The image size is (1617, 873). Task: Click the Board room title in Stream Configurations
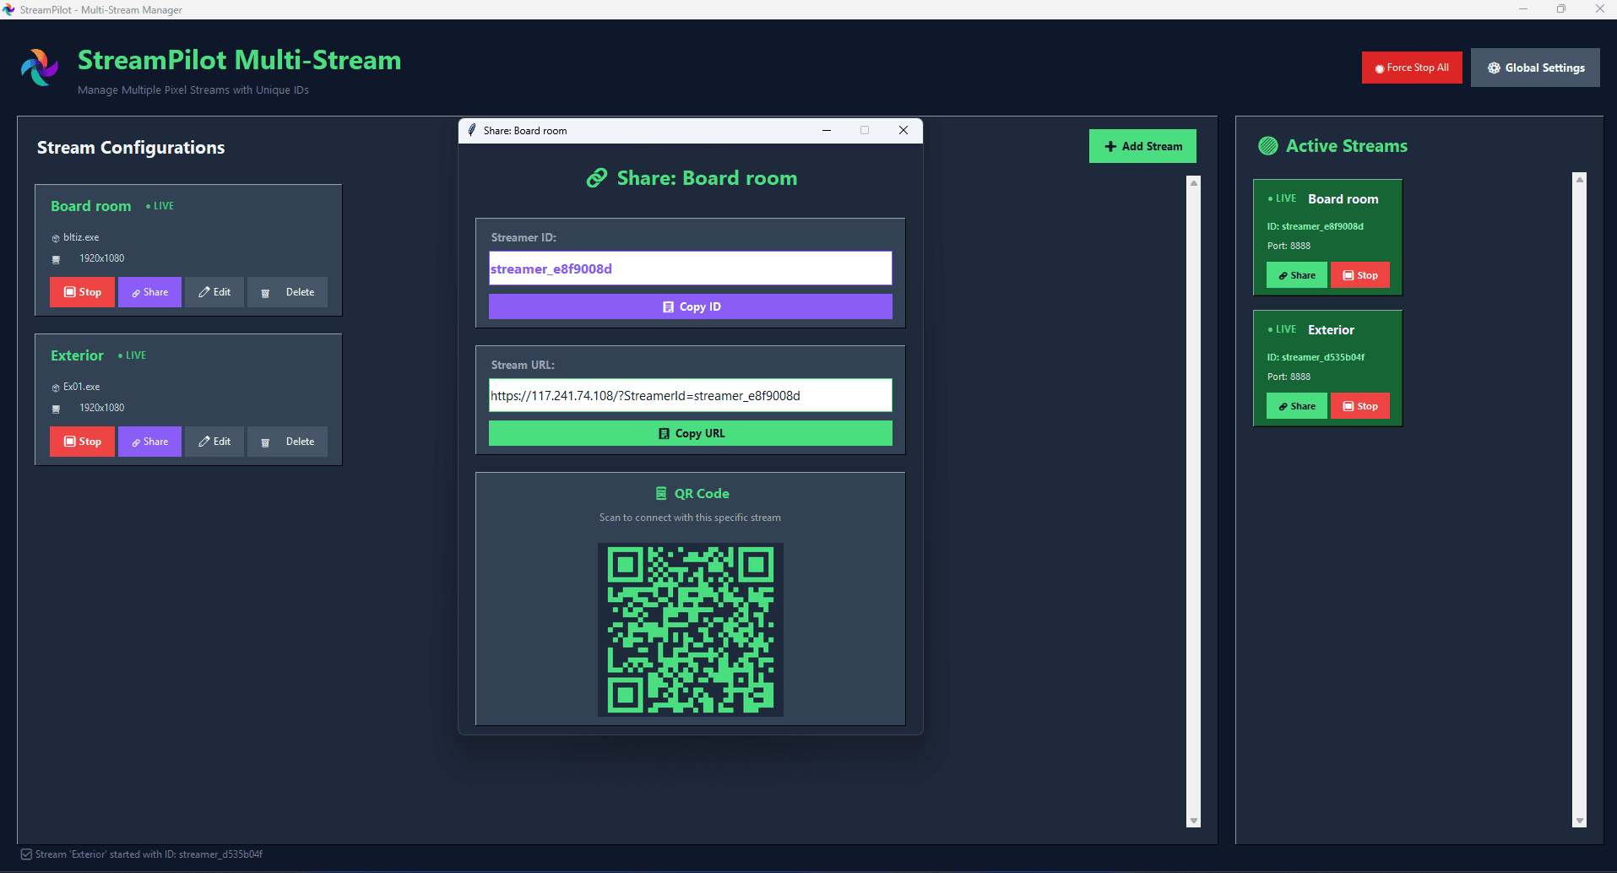[90, 206]
